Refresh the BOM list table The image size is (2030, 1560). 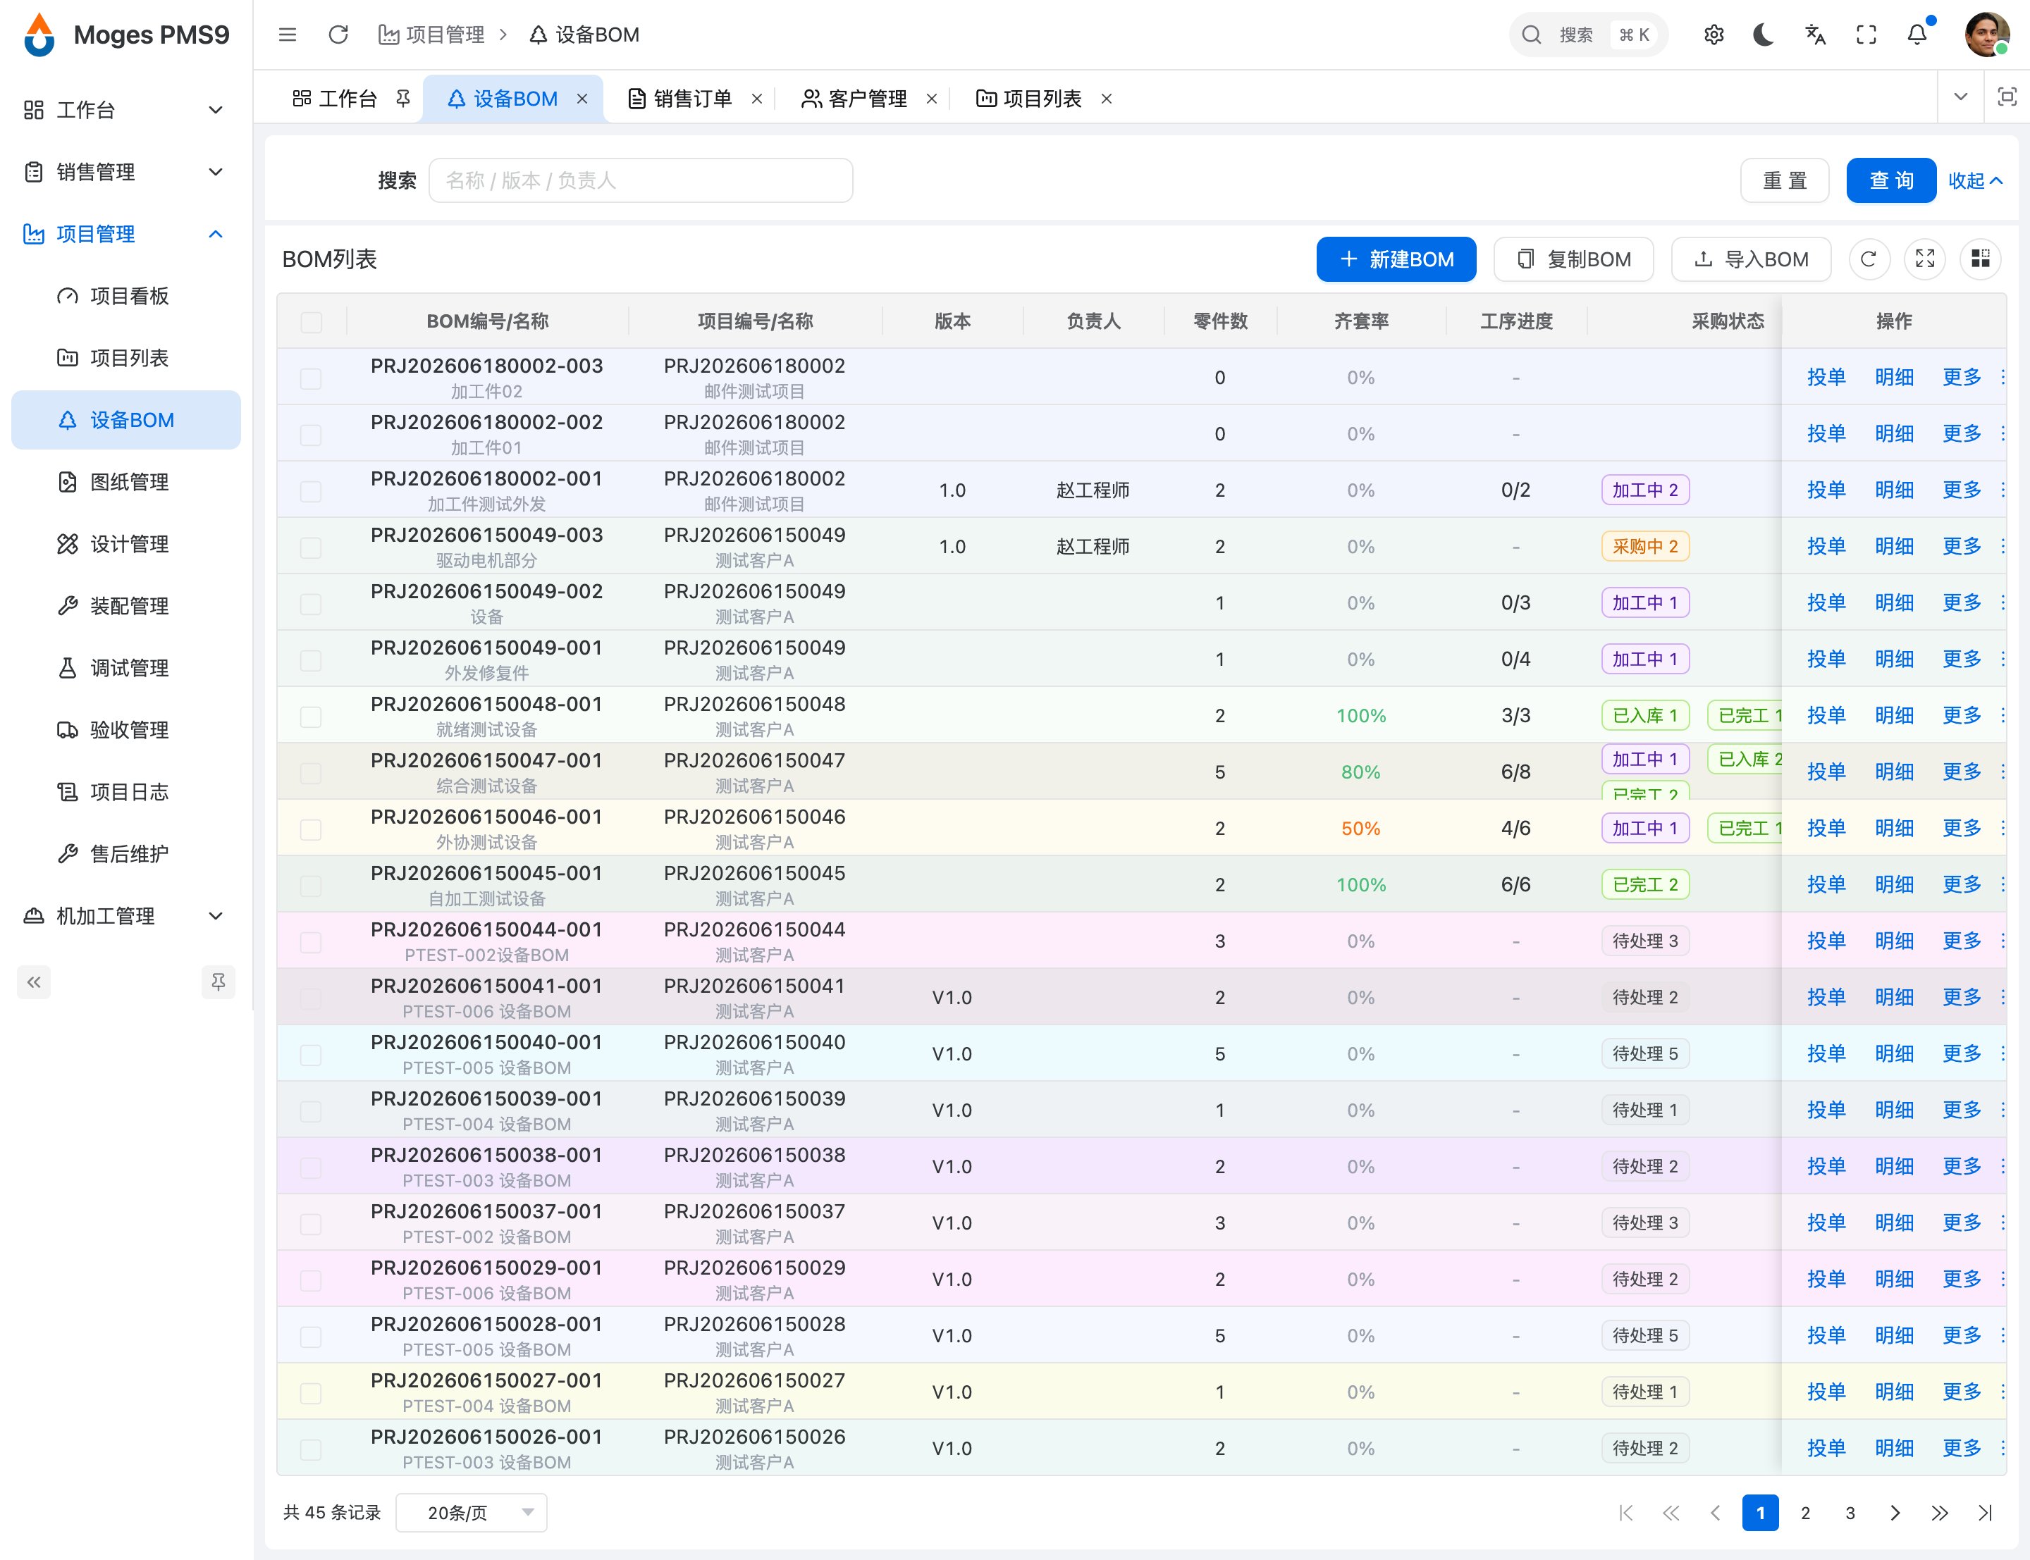1869,259
